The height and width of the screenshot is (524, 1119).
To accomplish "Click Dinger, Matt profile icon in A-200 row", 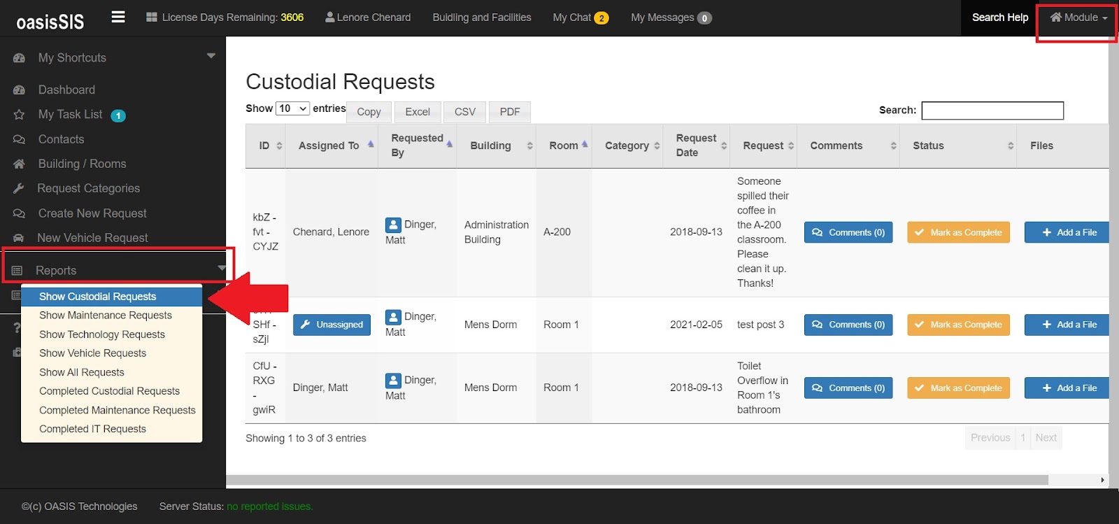I will [394, 225].
